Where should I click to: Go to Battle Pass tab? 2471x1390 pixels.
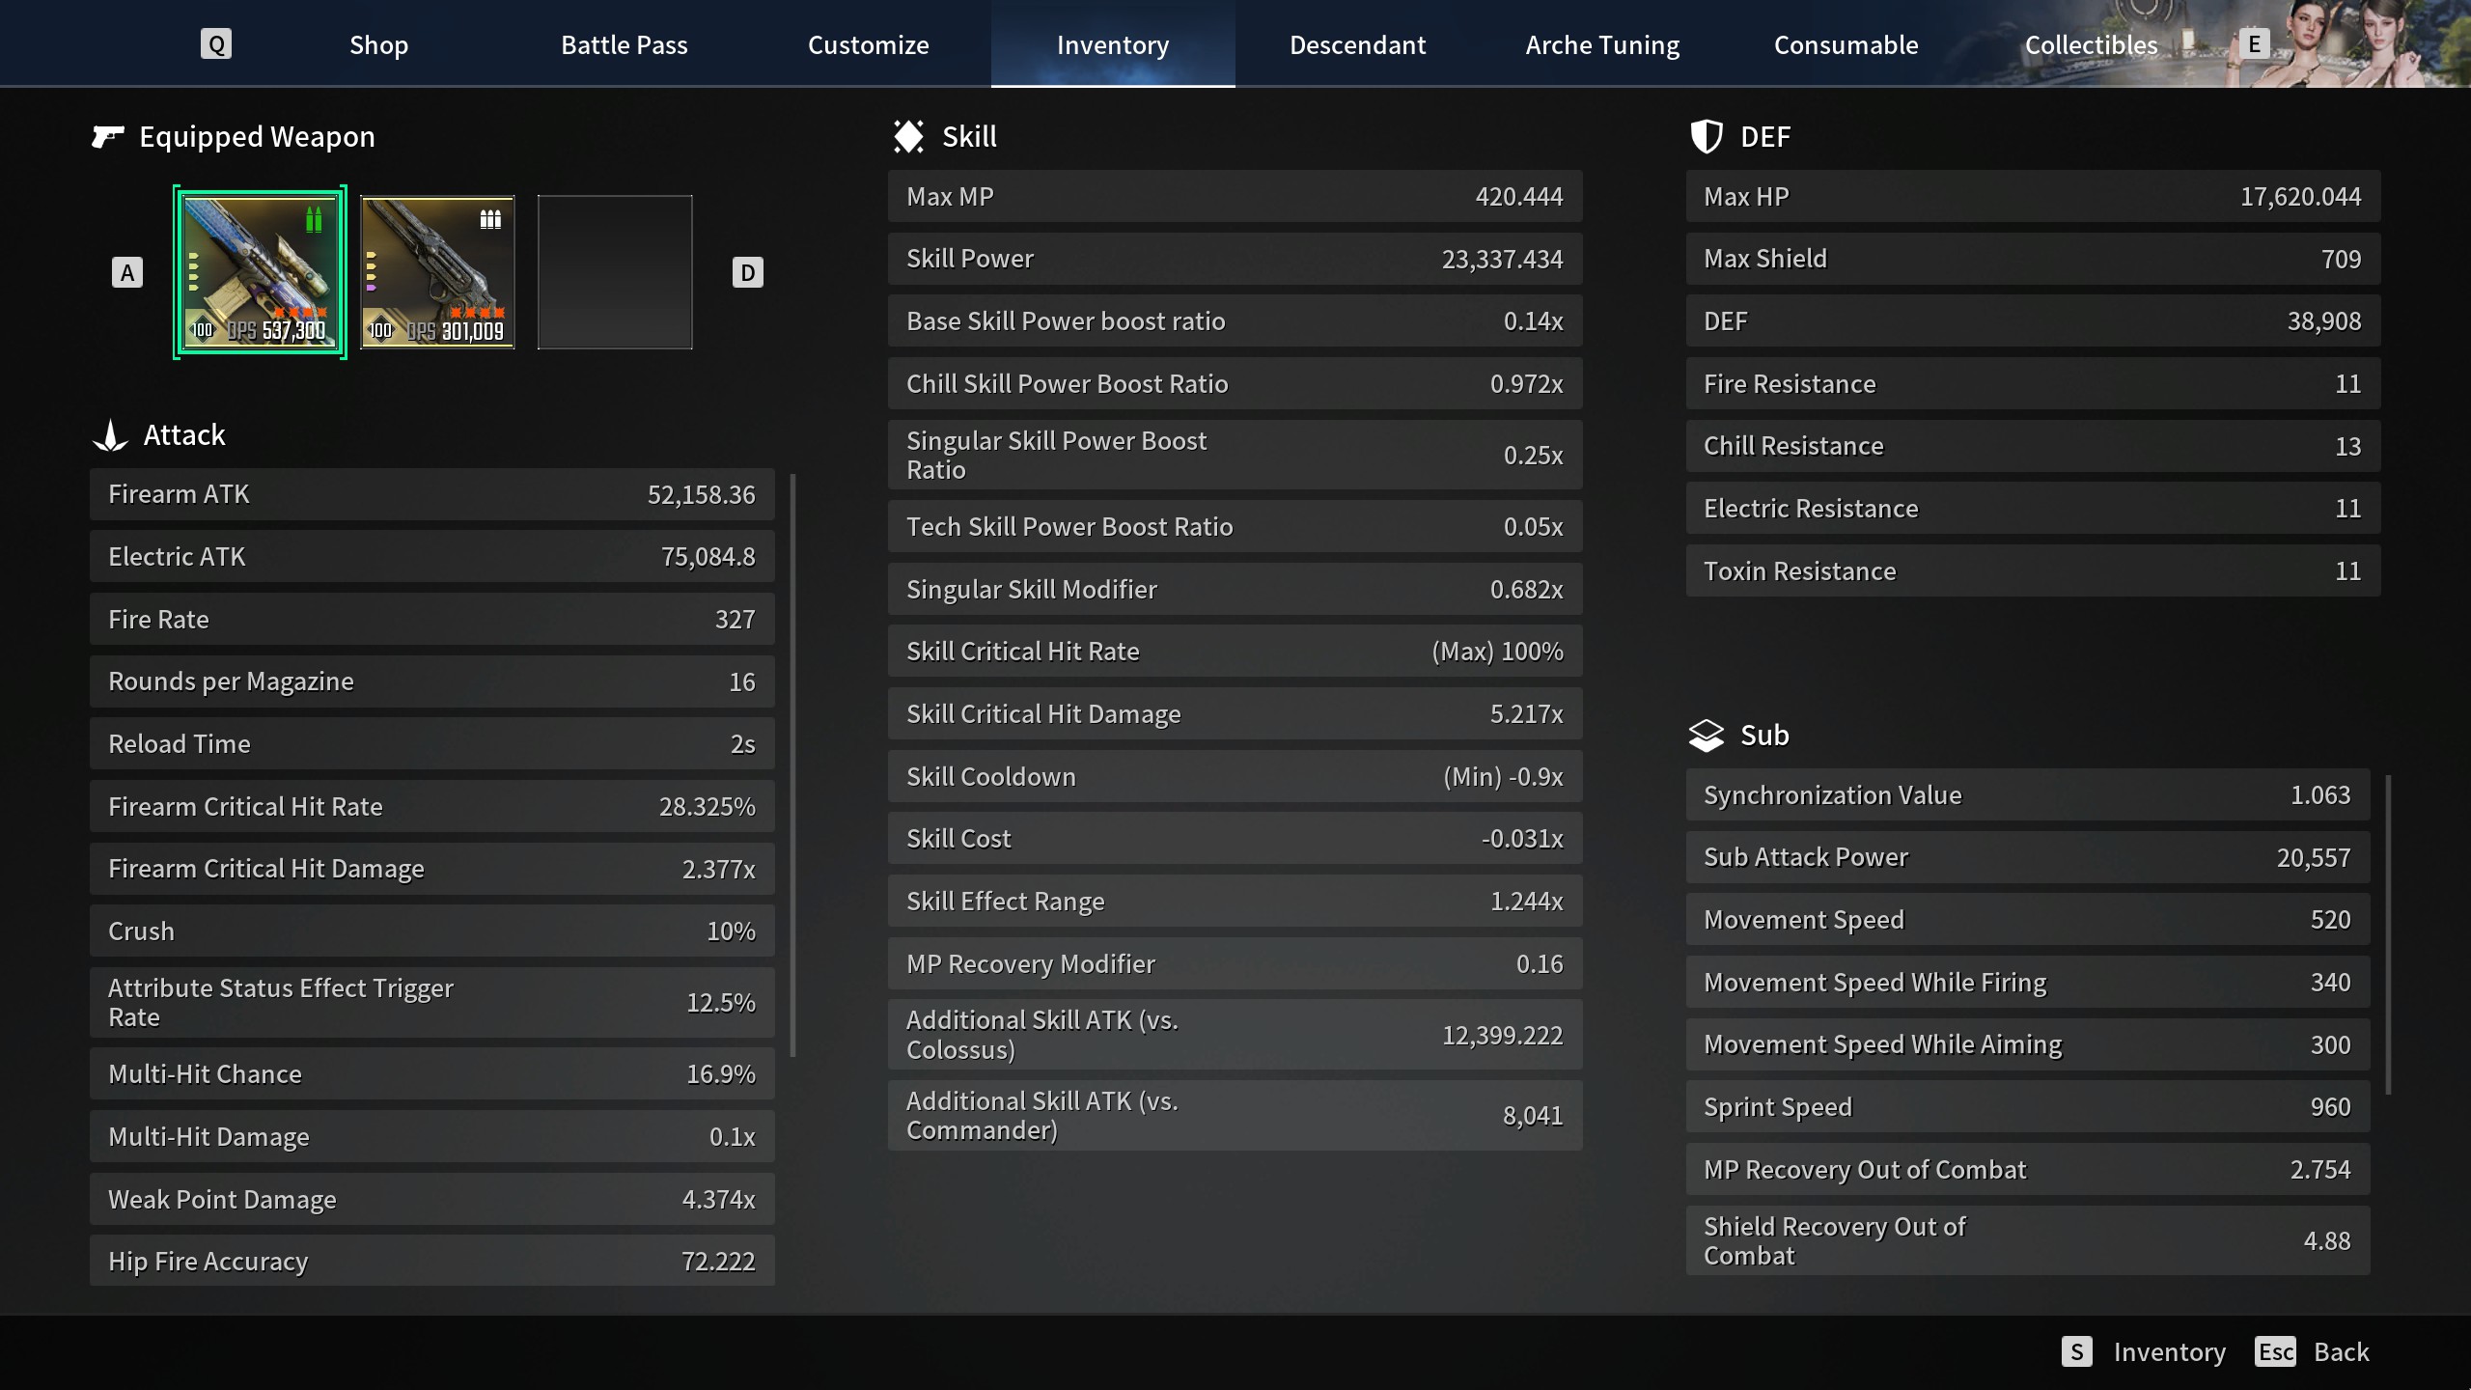pyautogui.click(x=625, y=45)
